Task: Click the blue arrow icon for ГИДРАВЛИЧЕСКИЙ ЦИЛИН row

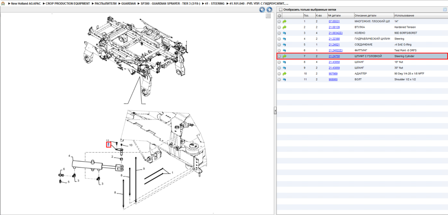Action: point(284,39)
